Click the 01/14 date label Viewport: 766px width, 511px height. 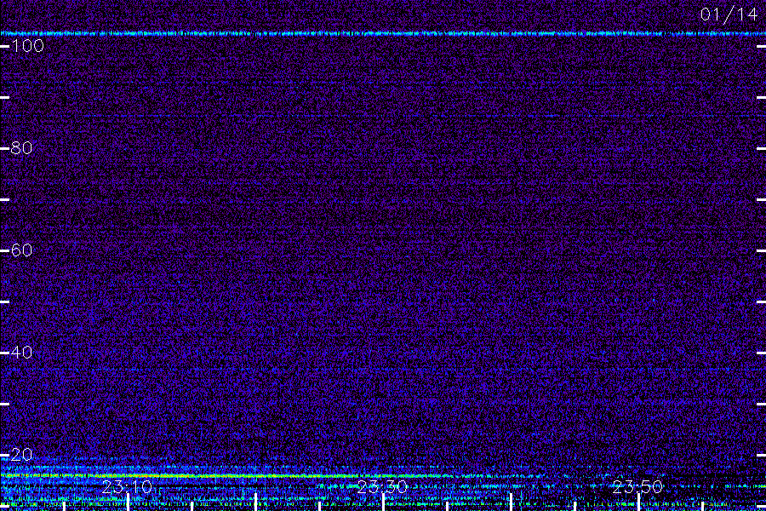pyautogui.click(x=729, y=14)
